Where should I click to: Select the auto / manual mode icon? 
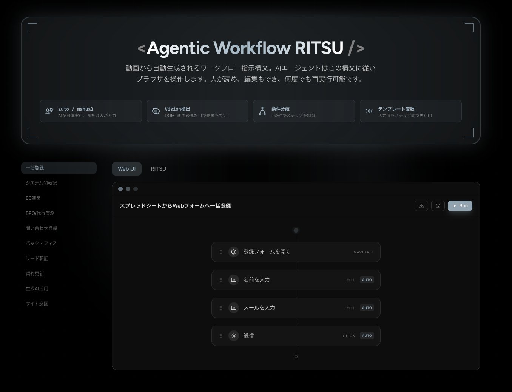(x=49, y=111)
